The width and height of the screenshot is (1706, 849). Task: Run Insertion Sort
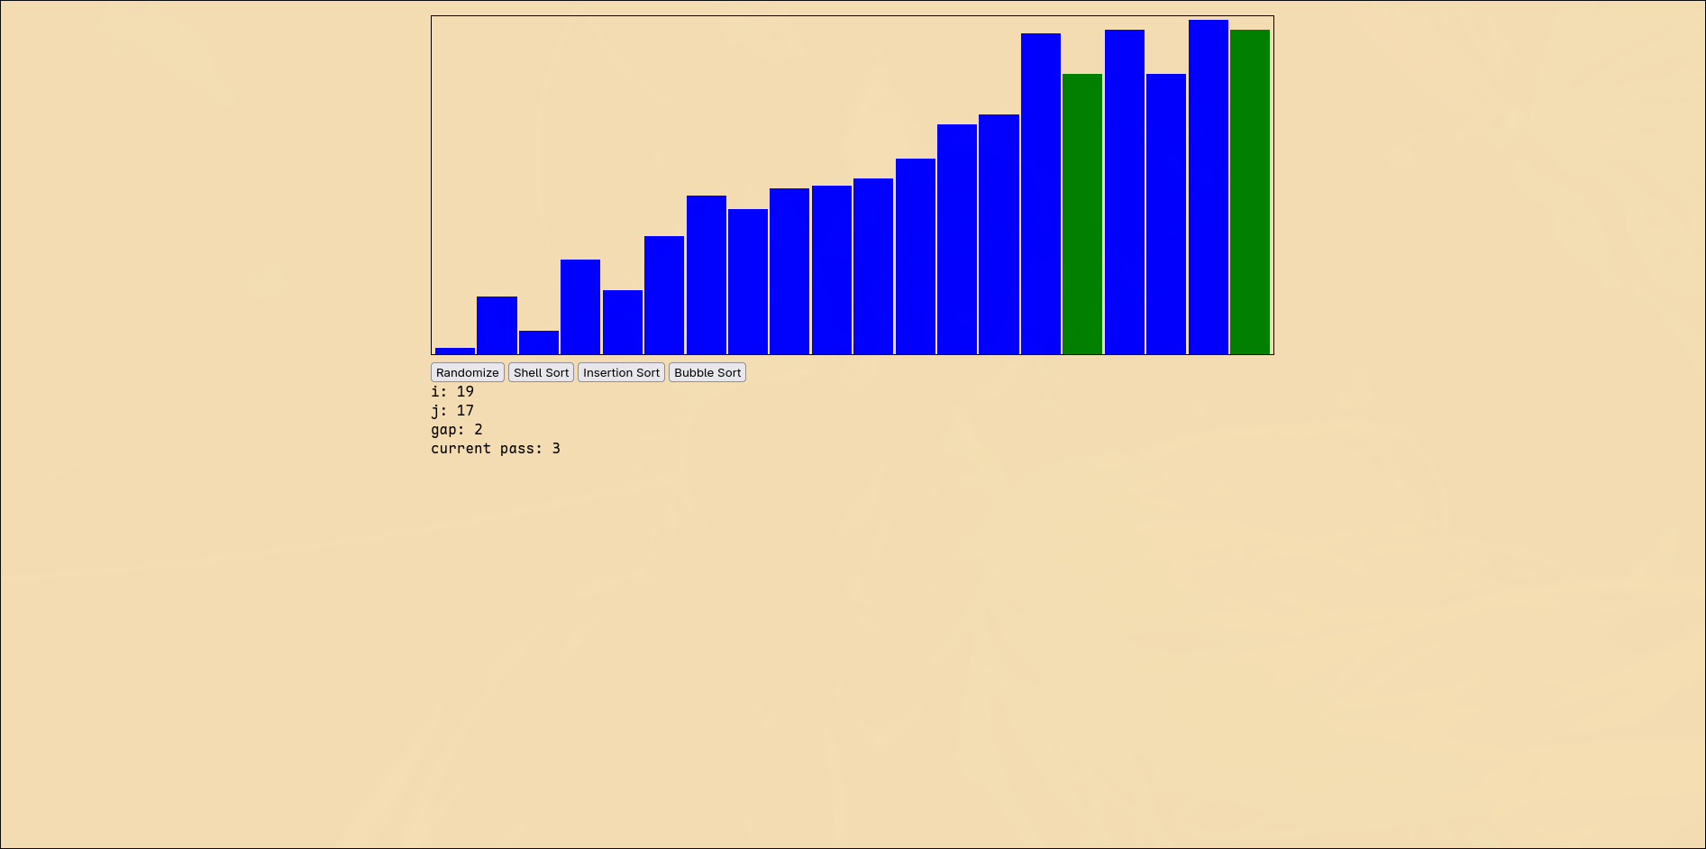[621, 372]
